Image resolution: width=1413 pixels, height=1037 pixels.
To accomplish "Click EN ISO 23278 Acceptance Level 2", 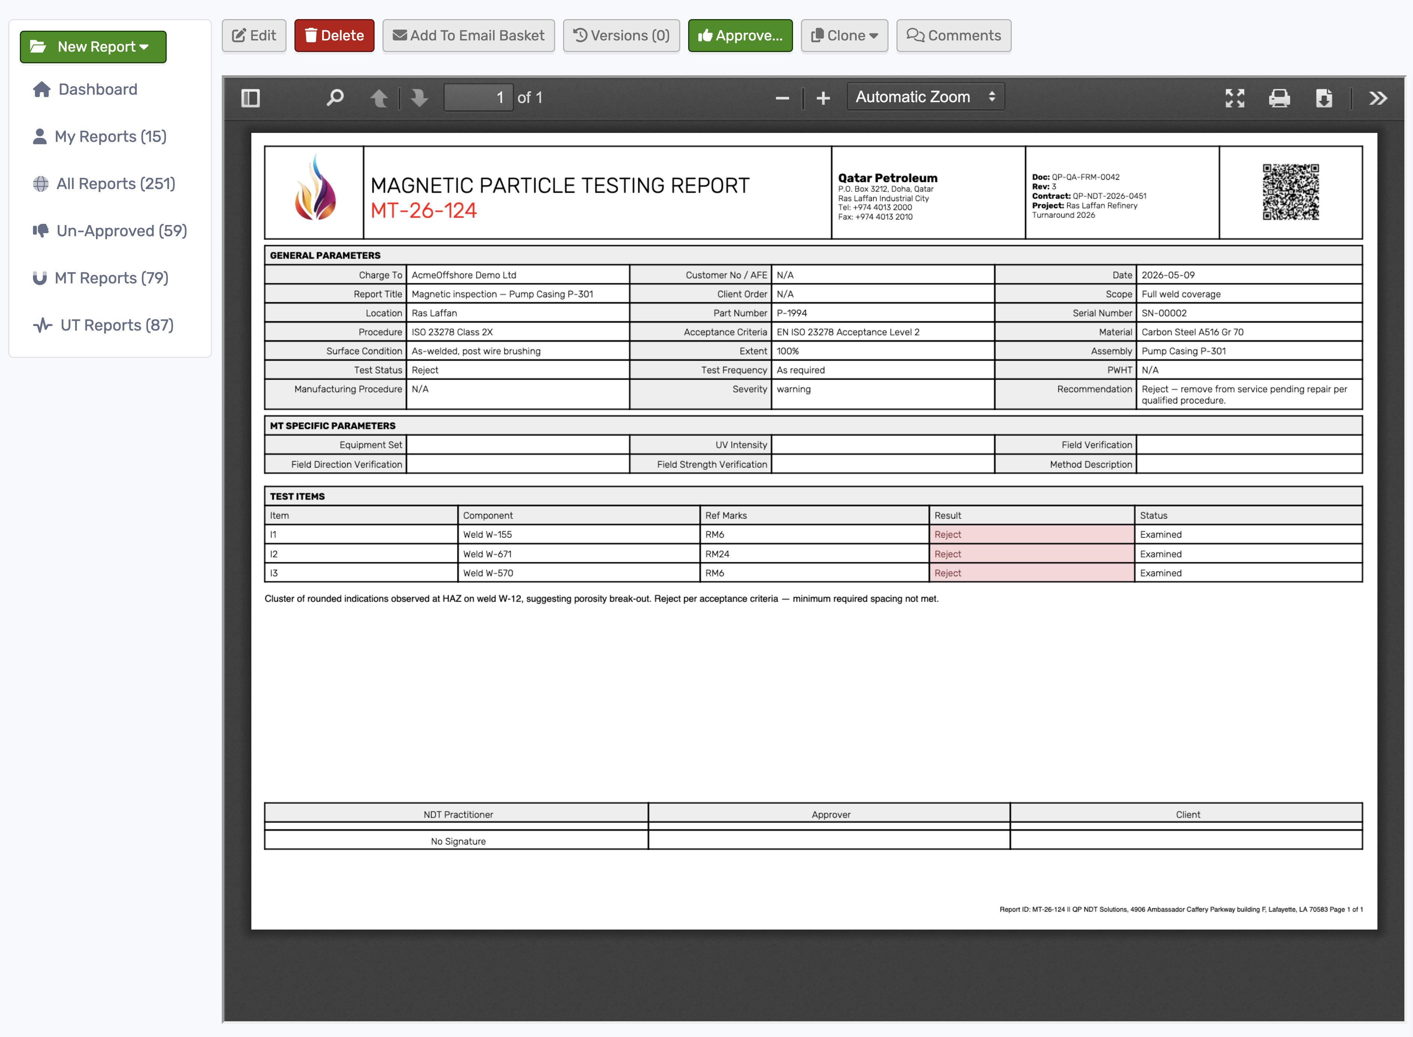I will [x=848, y=332].
